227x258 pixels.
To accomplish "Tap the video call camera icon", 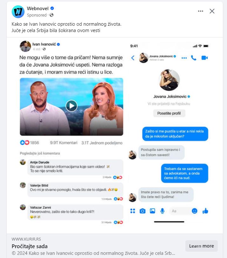I will click(204, 58).
